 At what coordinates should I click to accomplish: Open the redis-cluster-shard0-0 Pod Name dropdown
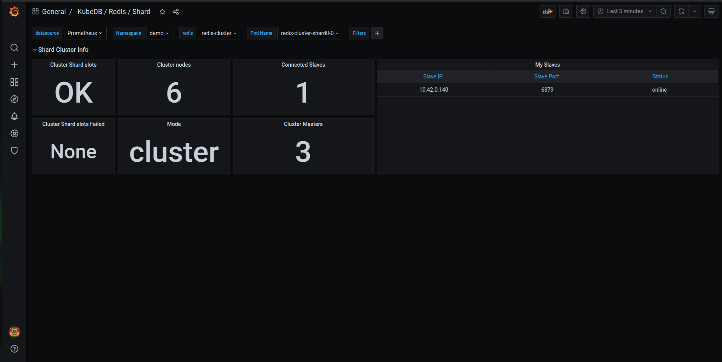click(310, 33)
